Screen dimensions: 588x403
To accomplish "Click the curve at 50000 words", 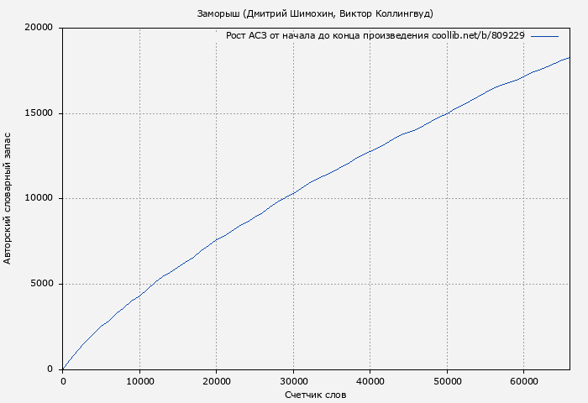I will [447, 113].
